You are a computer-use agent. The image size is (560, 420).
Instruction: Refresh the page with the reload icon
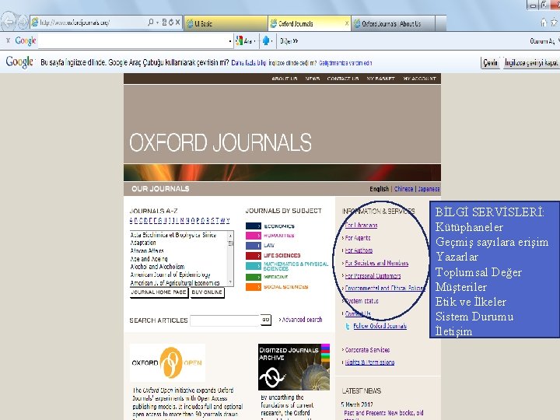(170, 23)
